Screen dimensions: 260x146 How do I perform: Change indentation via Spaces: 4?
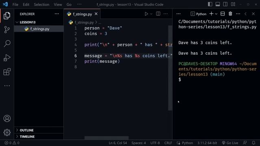[139, 143]
